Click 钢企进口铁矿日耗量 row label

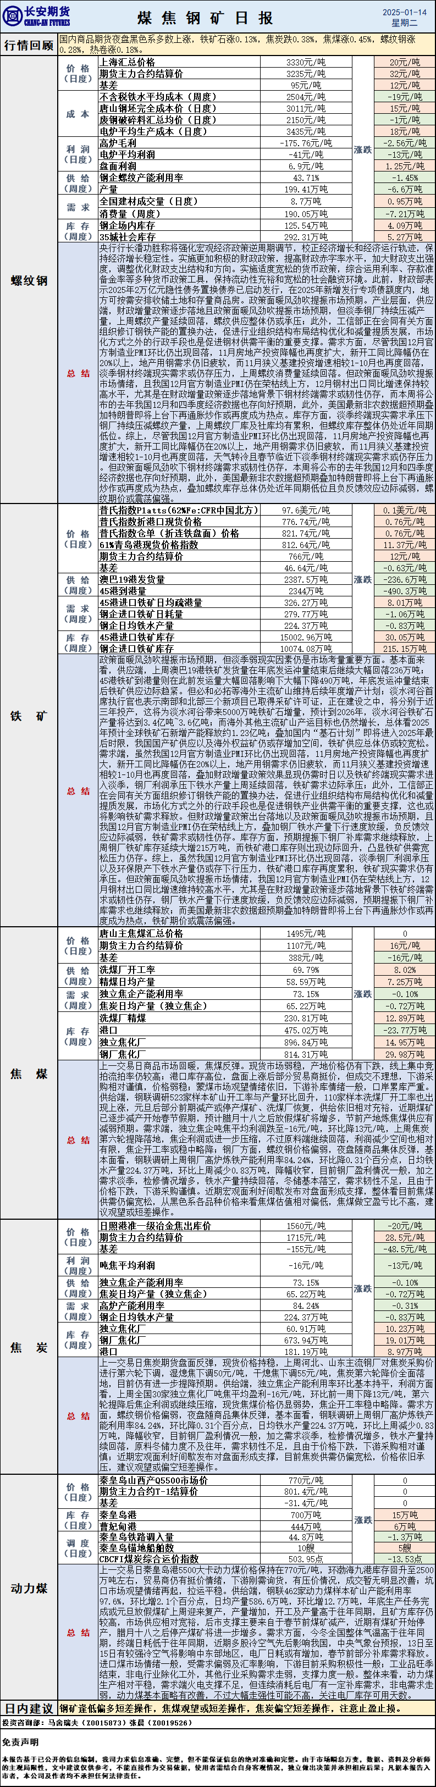[141, 614]
